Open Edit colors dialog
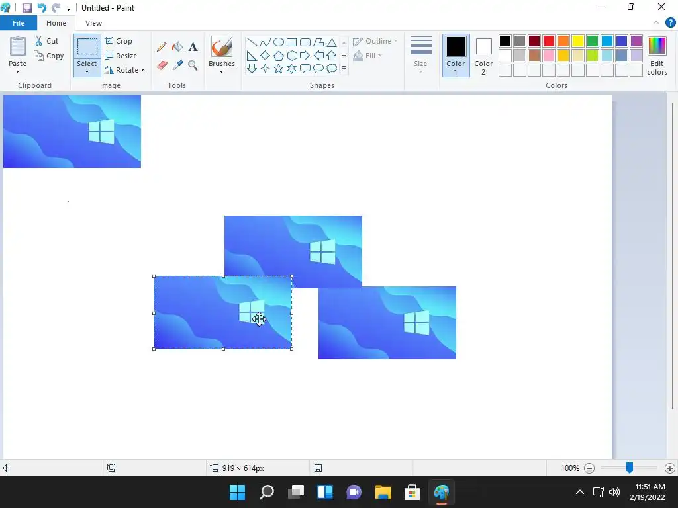678x508 pixels. pyautogui.click(x=657, y=56)
